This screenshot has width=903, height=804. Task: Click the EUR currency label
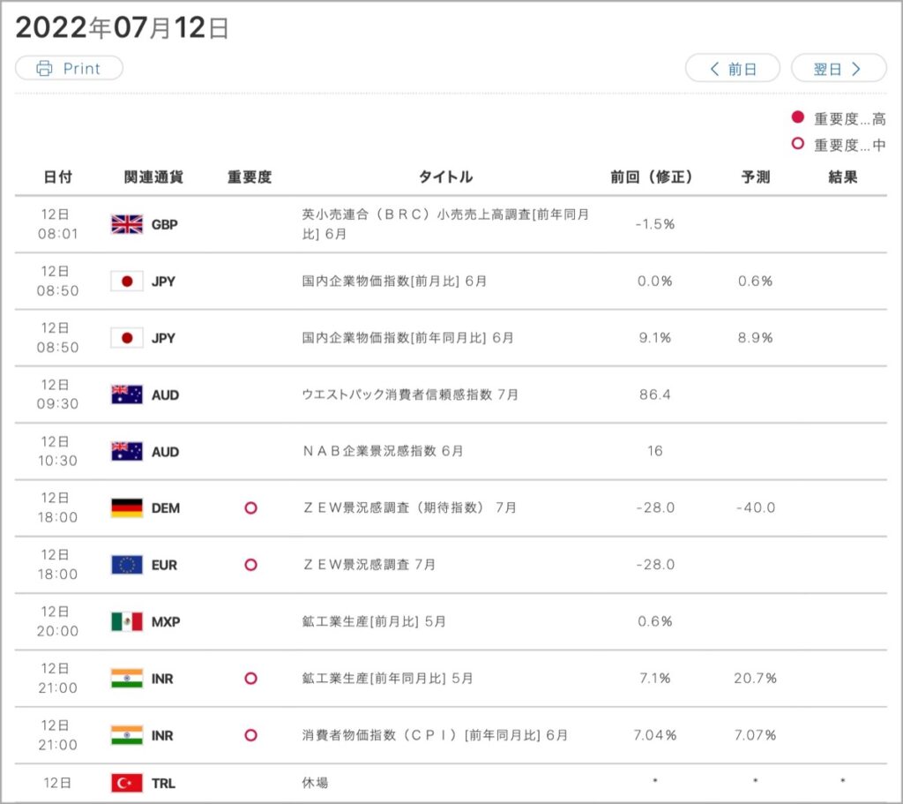(x=165, y=565)
